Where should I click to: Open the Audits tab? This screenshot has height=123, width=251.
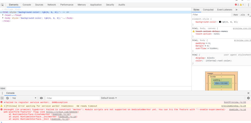pyautogui.click(x=122, y=5)
